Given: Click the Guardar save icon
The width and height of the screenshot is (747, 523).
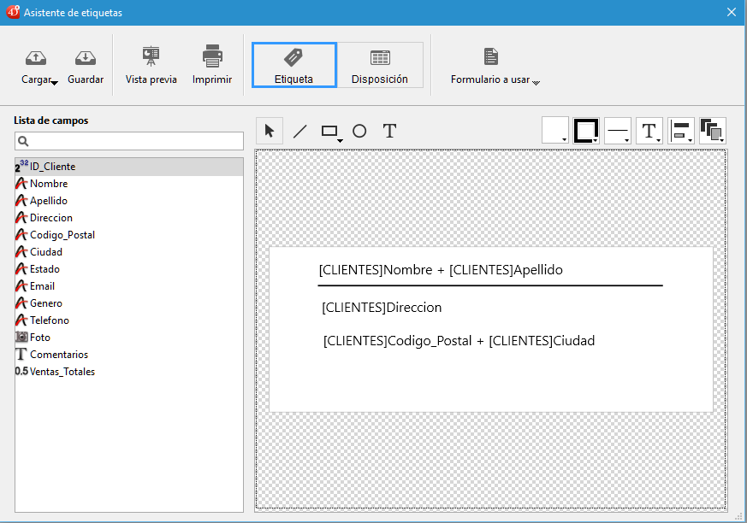Looking at the screenshot, I should click(86, 58).
